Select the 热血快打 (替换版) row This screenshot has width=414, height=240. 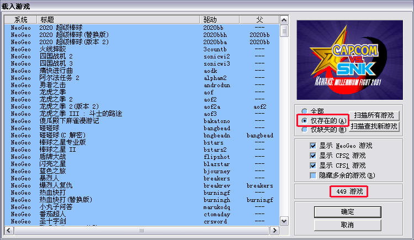(x=142, y=200)
